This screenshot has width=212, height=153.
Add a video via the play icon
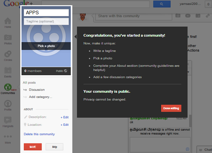[188, 16]
